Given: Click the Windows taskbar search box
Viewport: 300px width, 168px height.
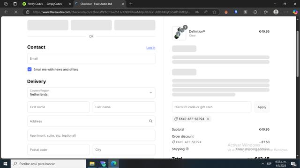Looking at the screenshot, I should [x=48, y=164].
